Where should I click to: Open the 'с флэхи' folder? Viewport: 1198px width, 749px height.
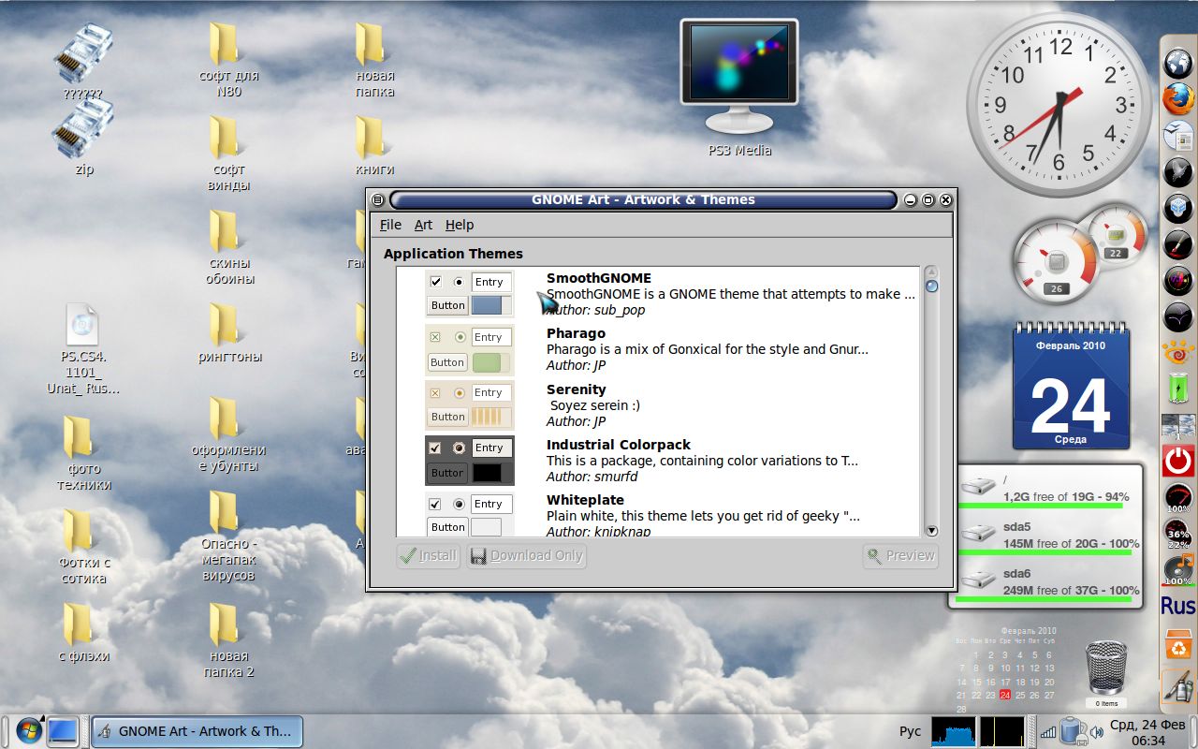tap(82, 632)
